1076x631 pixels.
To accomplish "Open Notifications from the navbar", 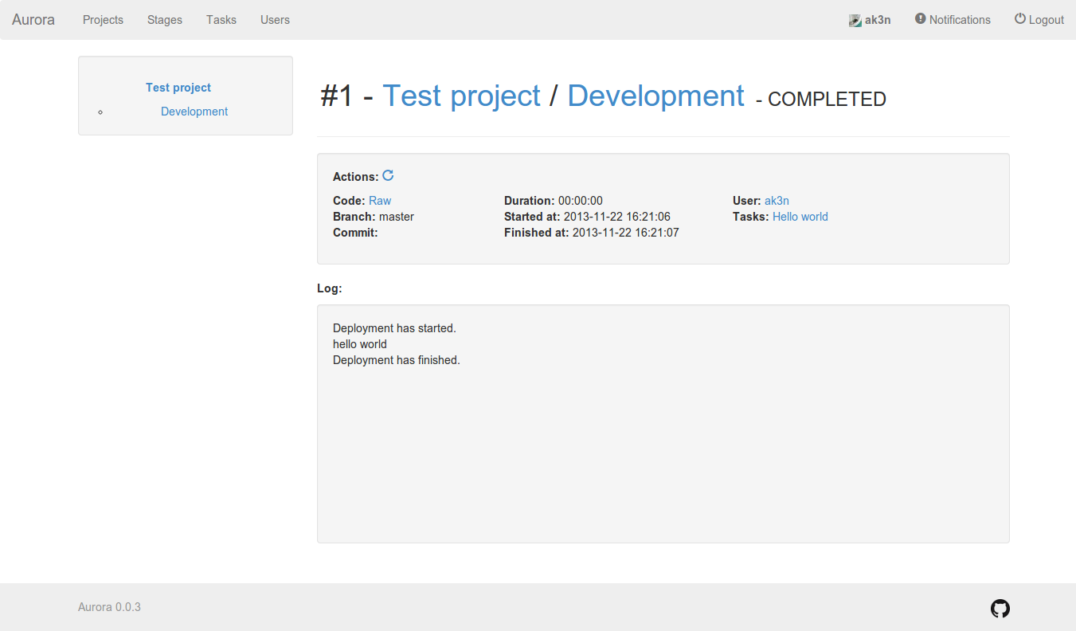I will click(960, 20).
